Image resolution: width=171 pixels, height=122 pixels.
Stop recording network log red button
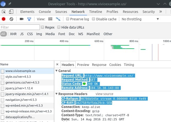[4, 19]
